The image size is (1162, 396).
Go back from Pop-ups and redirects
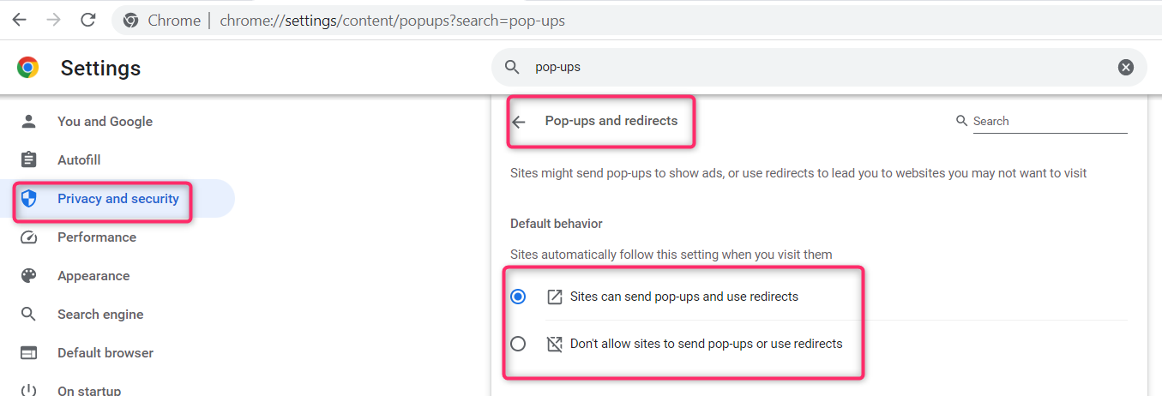click(x=519, y=122)
